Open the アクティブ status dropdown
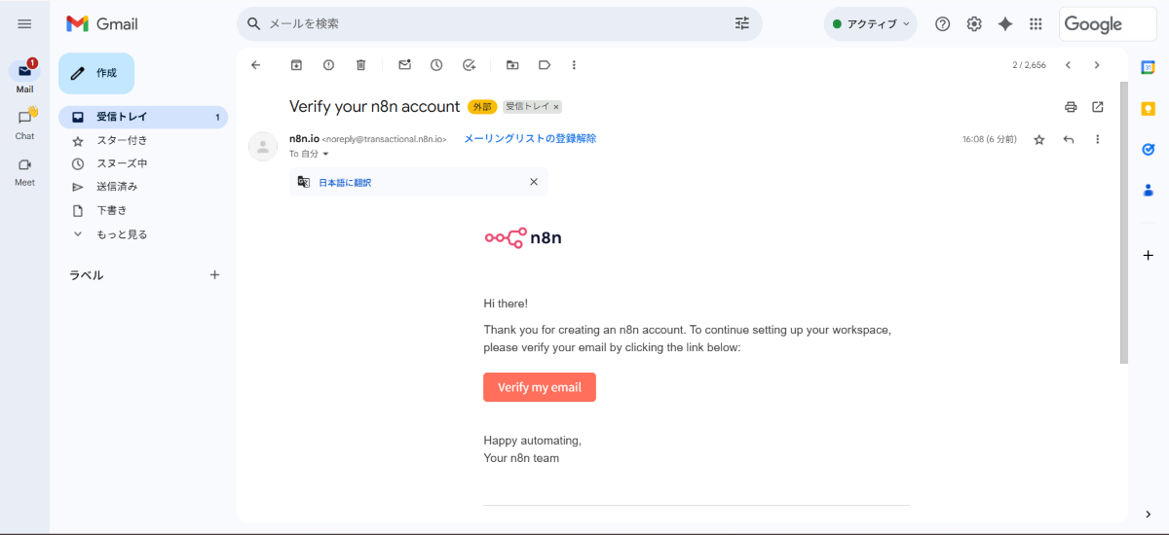The width and height of the screenshot is (1169, 535). (x=870, y=24)
